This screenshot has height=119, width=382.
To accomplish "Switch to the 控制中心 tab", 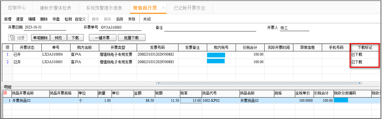I will pos(17,8).
